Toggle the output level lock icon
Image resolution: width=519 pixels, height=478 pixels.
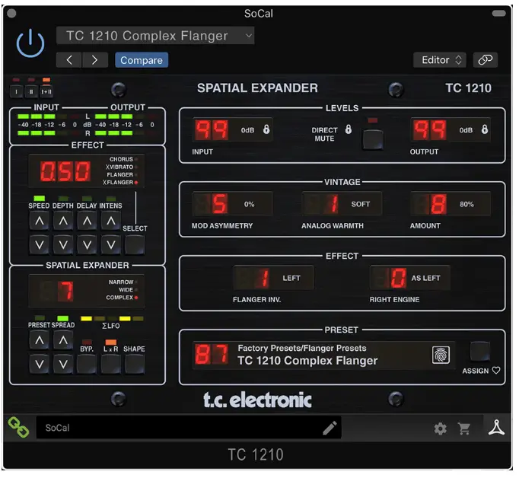(x=485, y=129)
